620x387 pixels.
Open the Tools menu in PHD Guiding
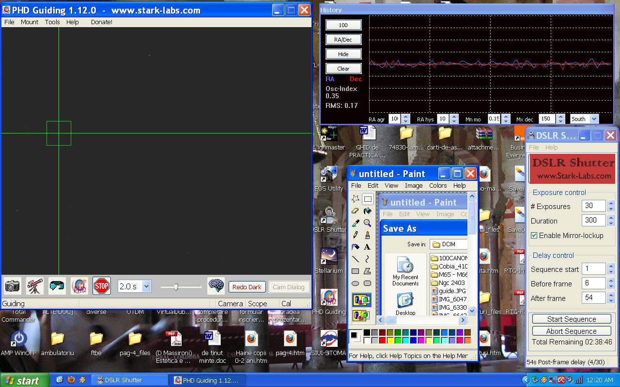point(52,22)
